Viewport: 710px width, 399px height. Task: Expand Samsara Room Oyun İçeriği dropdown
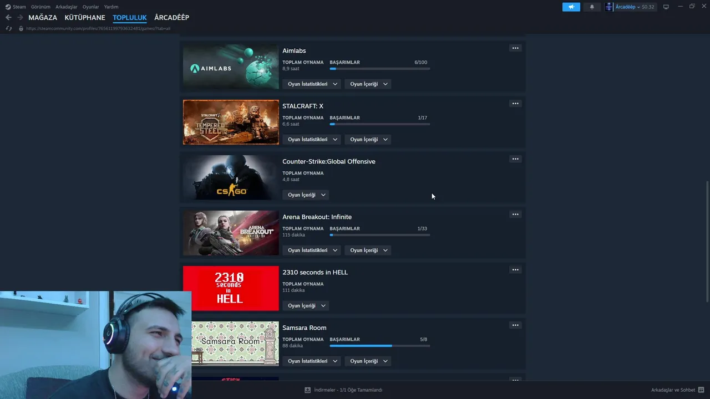[x=368, y=361]
